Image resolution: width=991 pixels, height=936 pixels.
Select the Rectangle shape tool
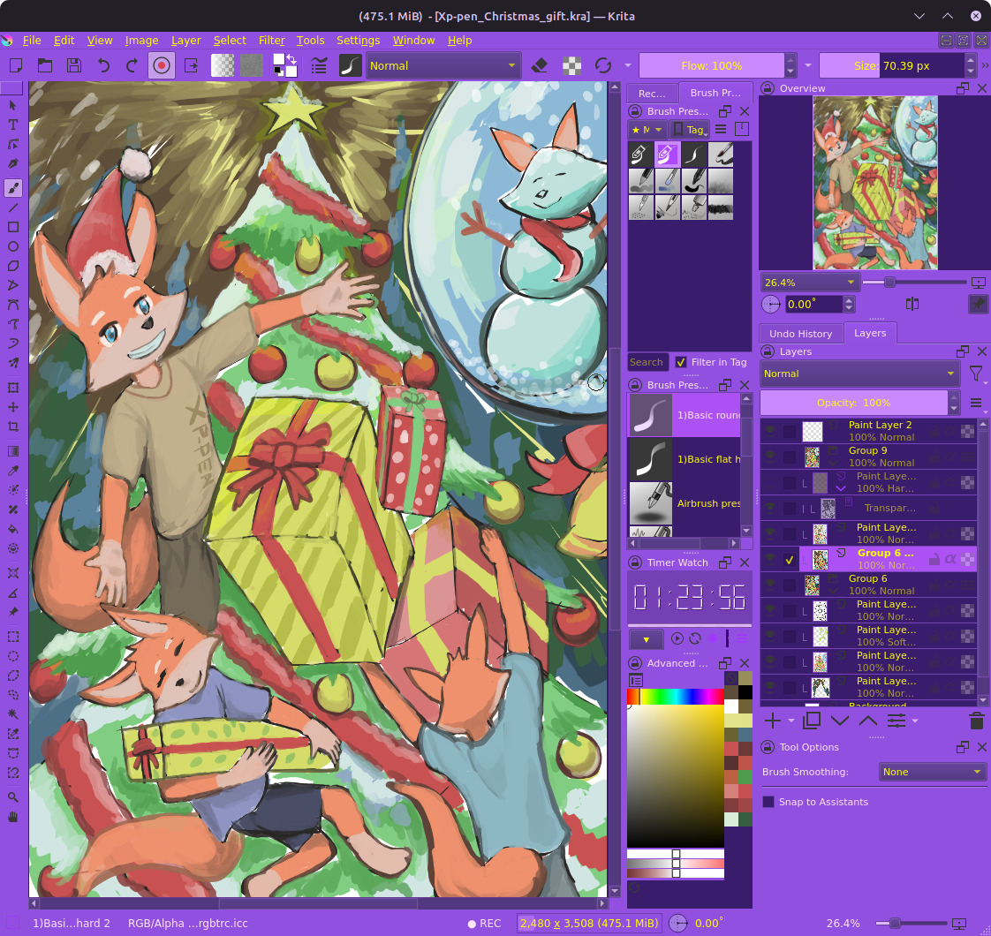pos(12,227)
